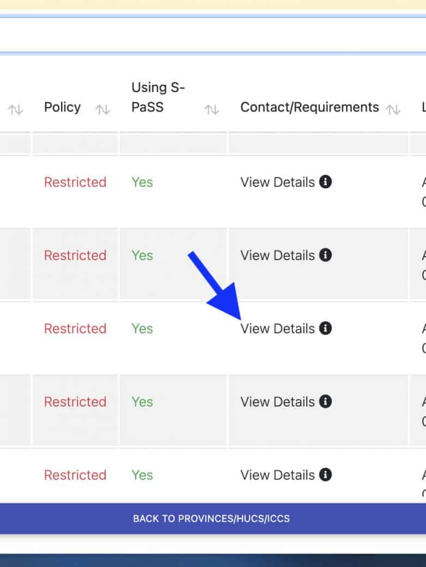Image resolution: width=426 pixels, height=567 pixels.
Task: Click info icon in second table row
Action: 325,255
